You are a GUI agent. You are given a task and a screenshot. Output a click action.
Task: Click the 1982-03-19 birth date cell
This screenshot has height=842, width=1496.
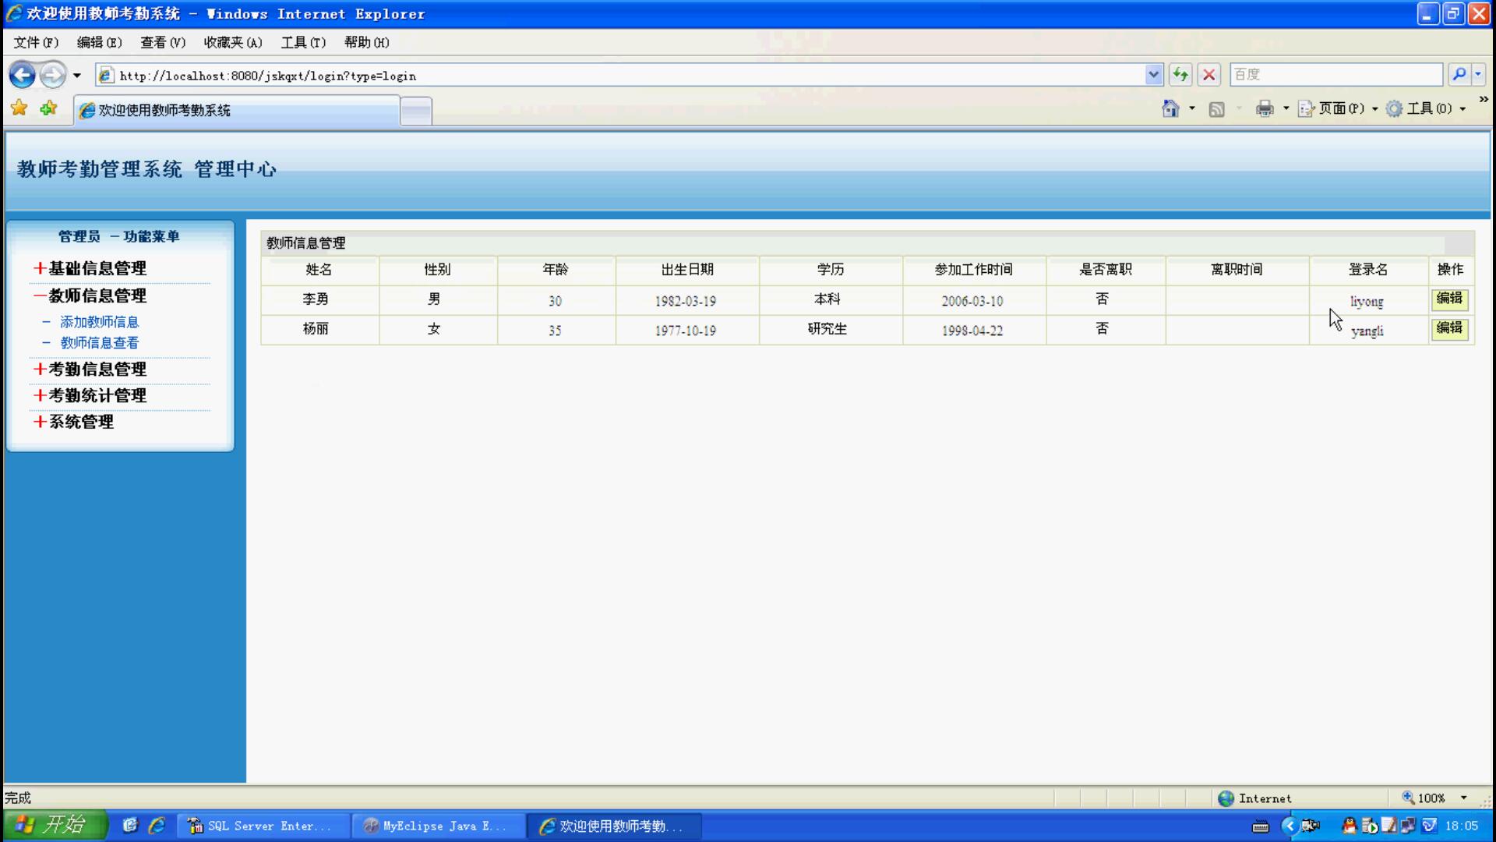pos(687,300)
